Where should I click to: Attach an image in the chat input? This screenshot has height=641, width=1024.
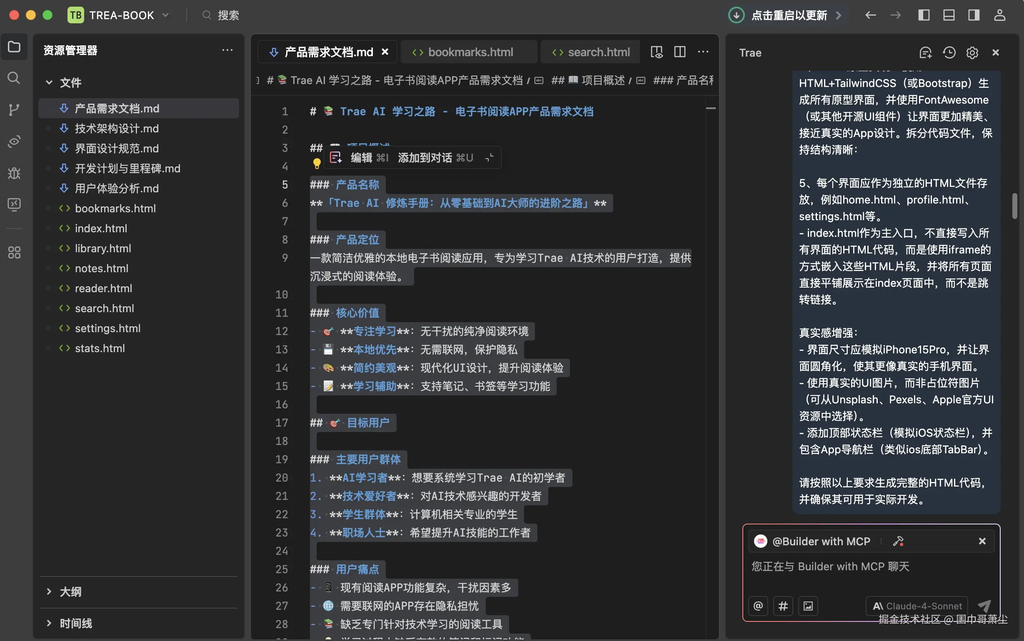(808, 606)
